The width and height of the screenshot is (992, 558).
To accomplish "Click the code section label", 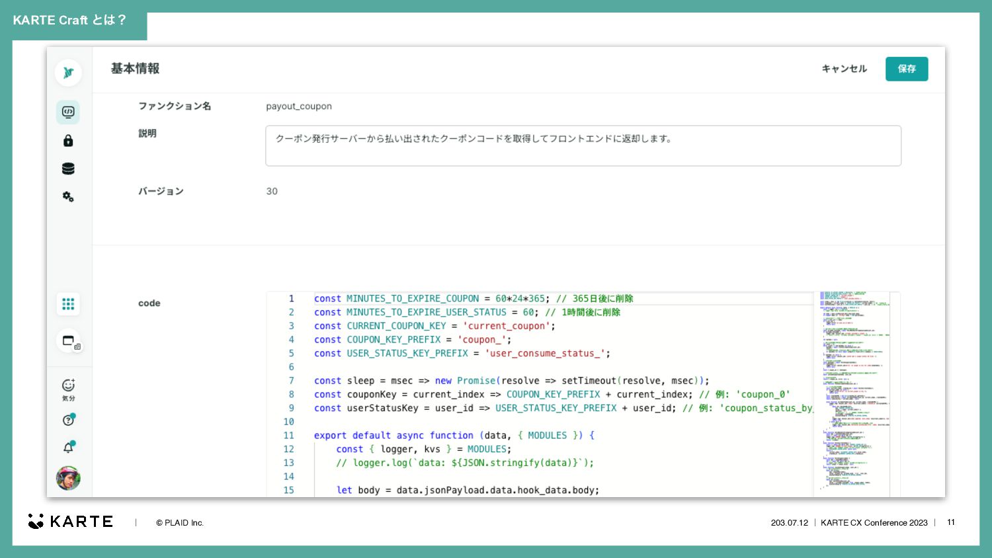I will 149,303.
